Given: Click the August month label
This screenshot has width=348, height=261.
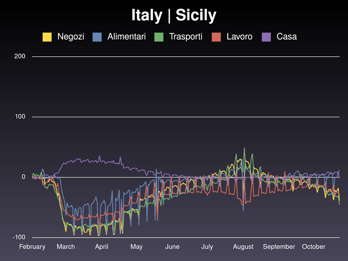Looking at the screenshot, I should [x=243, y=247].
